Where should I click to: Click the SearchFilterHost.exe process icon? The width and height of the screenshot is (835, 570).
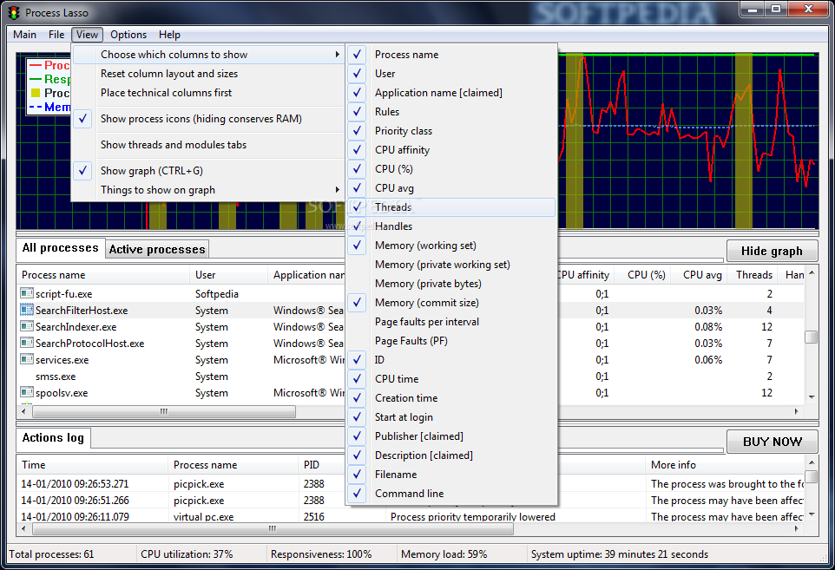coord(27,311)
